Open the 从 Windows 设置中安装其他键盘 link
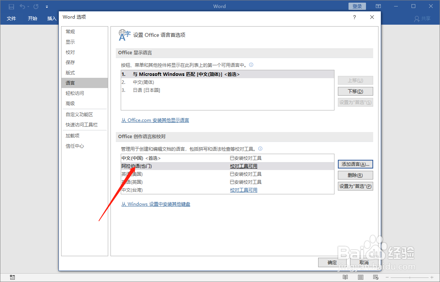The height and width of the screenshot is (282, 440). pos(156,204)
